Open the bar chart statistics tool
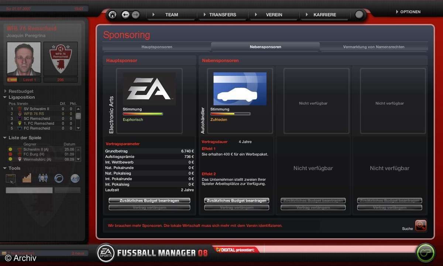Screen dimensions: 443x266 27,178
